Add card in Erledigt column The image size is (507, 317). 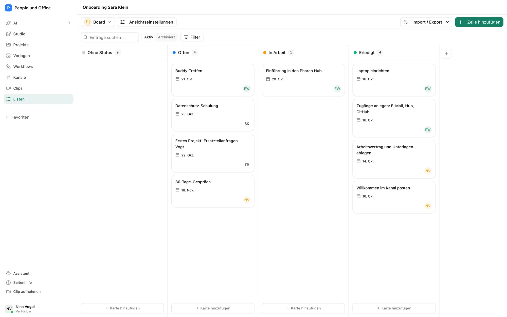394,308
